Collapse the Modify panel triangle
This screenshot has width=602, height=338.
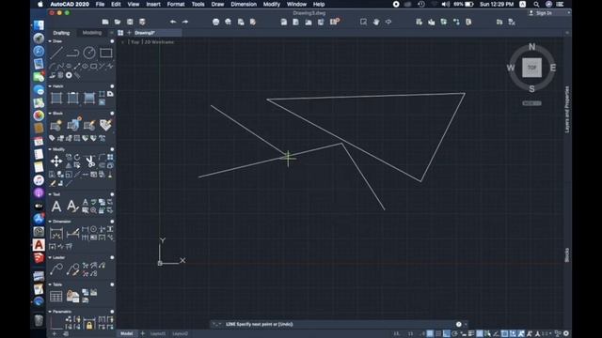pos(50,149)
